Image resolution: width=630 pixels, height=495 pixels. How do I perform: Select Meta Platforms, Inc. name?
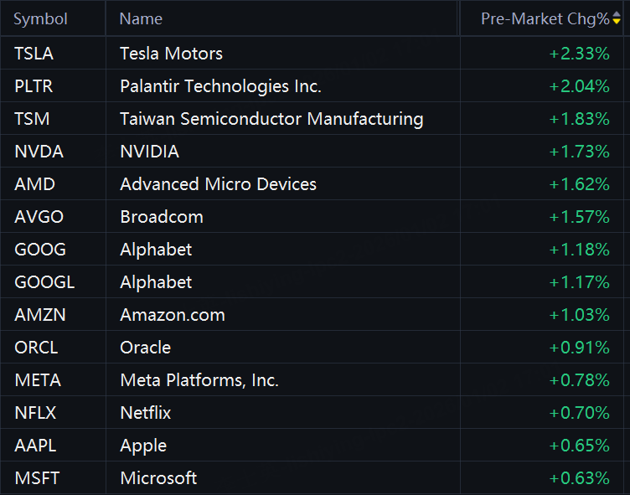pyautogui.click(x=199, y=380)
